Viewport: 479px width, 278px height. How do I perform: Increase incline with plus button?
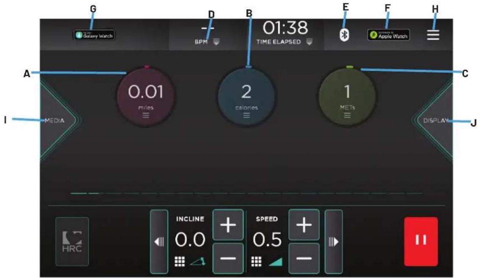point(228,225)
